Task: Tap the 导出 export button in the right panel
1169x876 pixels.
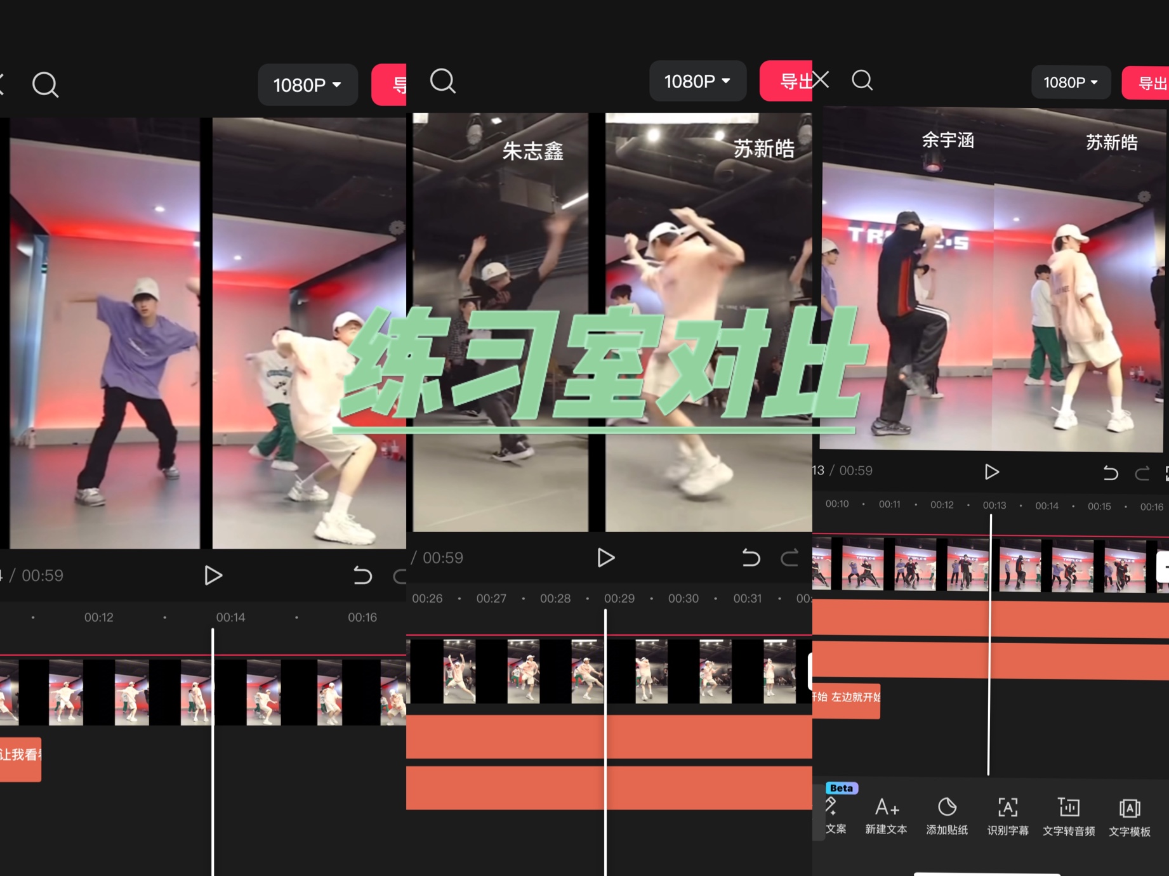Action: point(1149,83)
